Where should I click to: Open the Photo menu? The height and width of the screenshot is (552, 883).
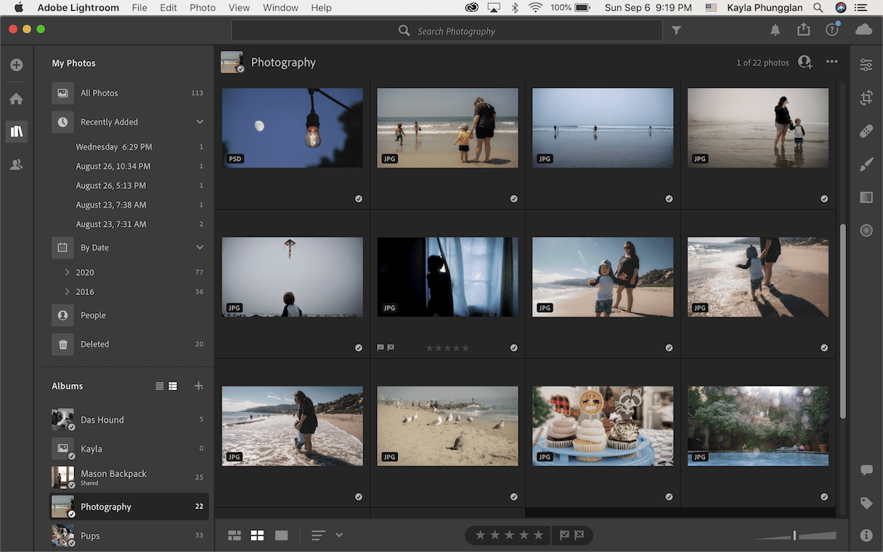click(203, 8)
